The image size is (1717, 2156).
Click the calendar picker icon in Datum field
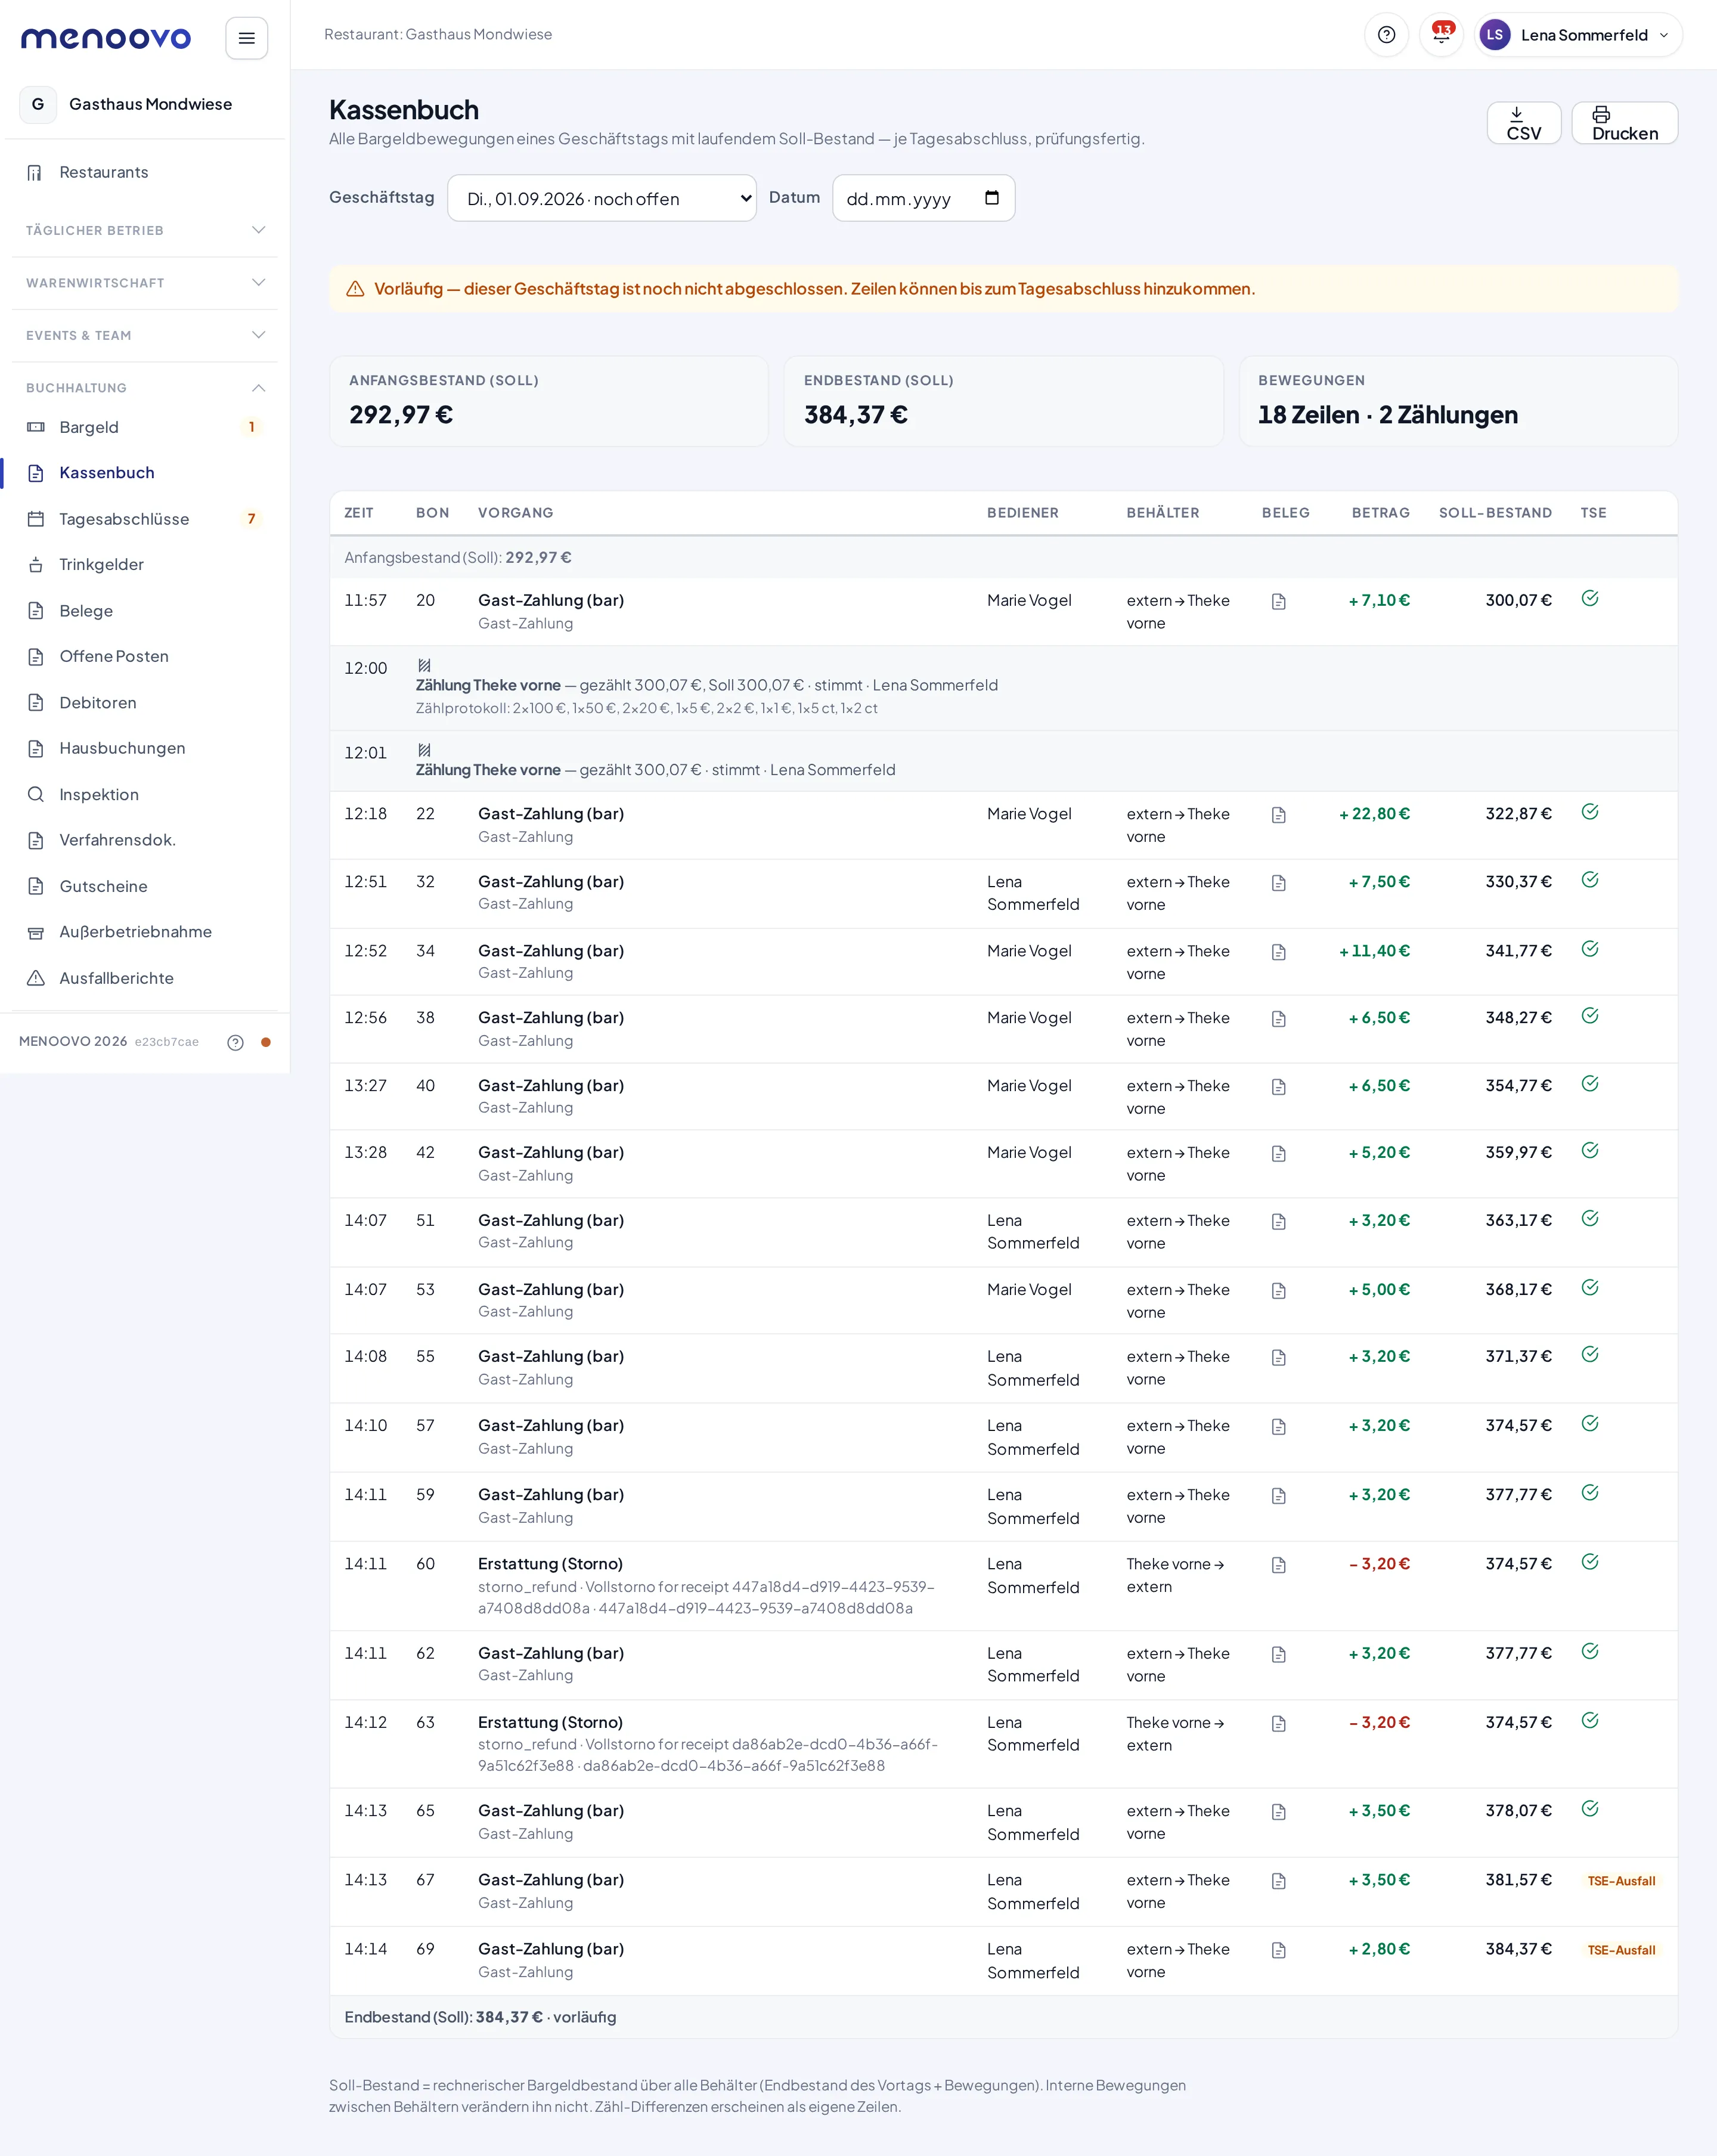[991, 198]
